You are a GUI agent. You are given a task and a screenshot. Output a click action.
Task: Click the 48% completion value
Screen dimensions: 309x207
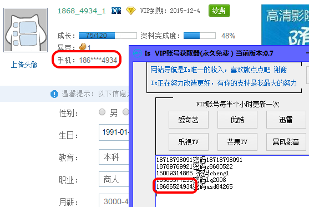[228, 36]
